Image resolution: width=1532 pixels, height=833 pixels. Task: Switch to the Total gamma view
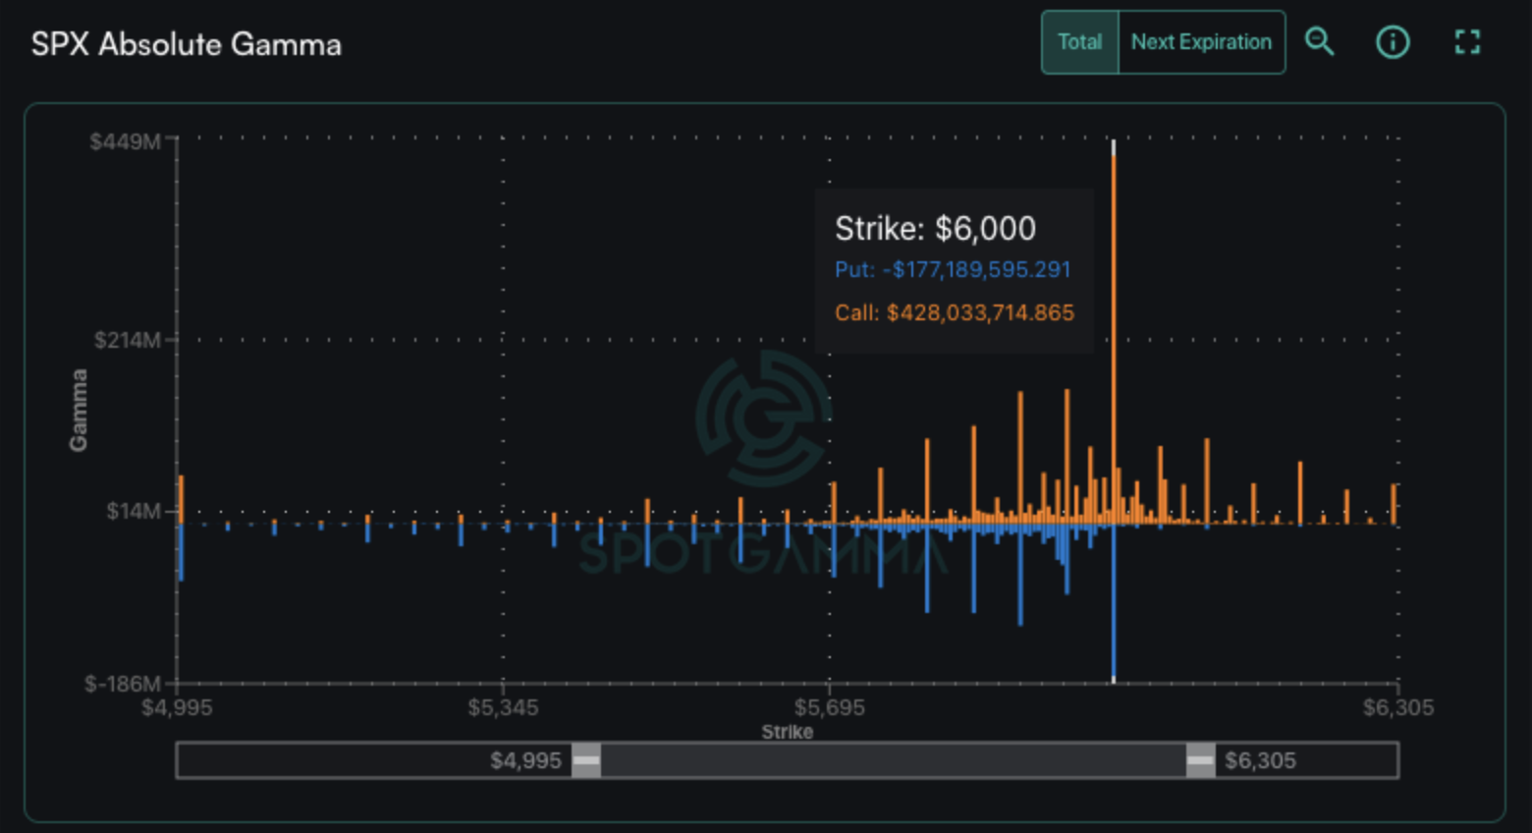click(x=1080, y=42)
